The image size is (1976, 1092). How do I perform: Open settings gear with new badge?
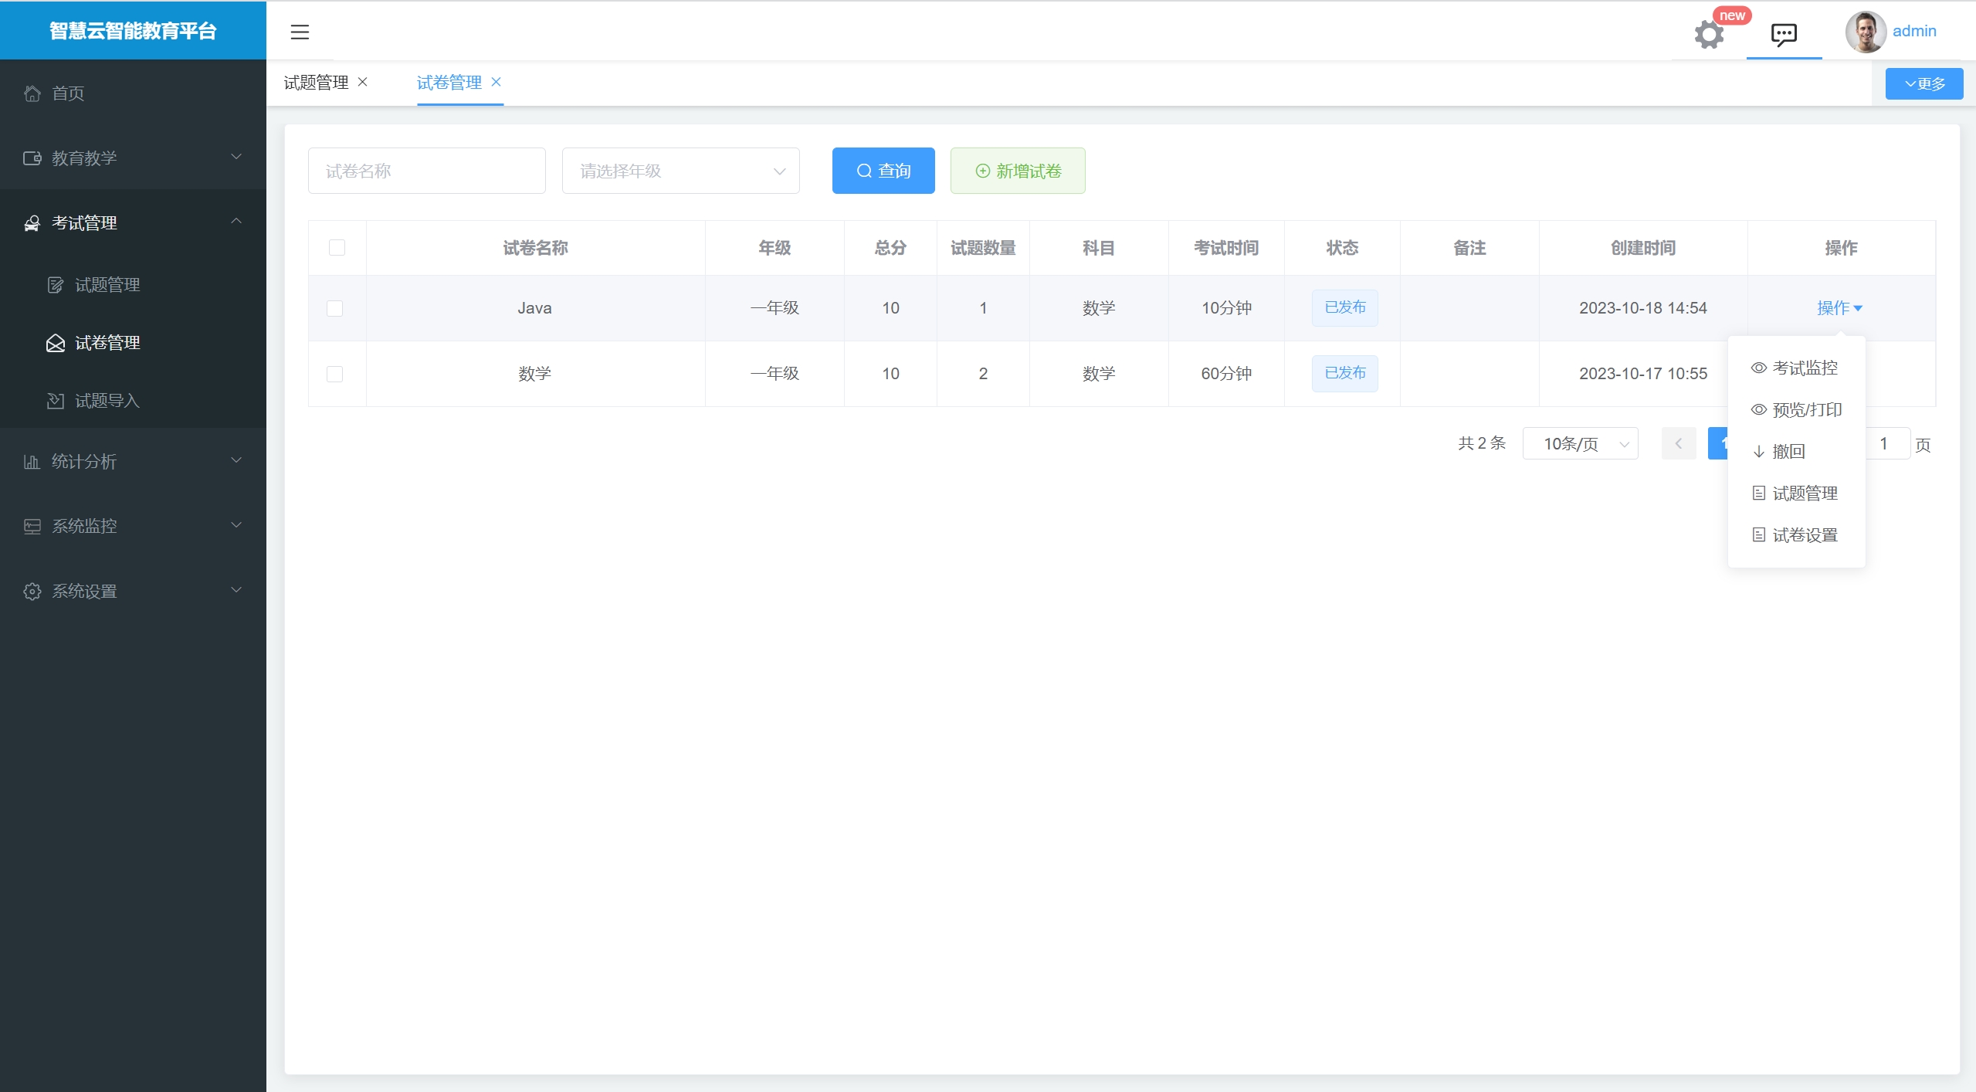1708,34
